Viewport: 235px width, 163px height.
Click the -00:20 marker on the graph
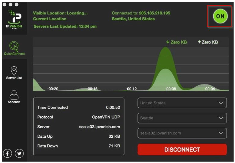pyautogui.click(x=53, y=89)
